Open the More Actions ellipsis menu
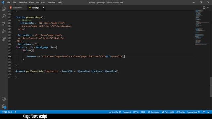Screen dimensions: 212x119 208,8
